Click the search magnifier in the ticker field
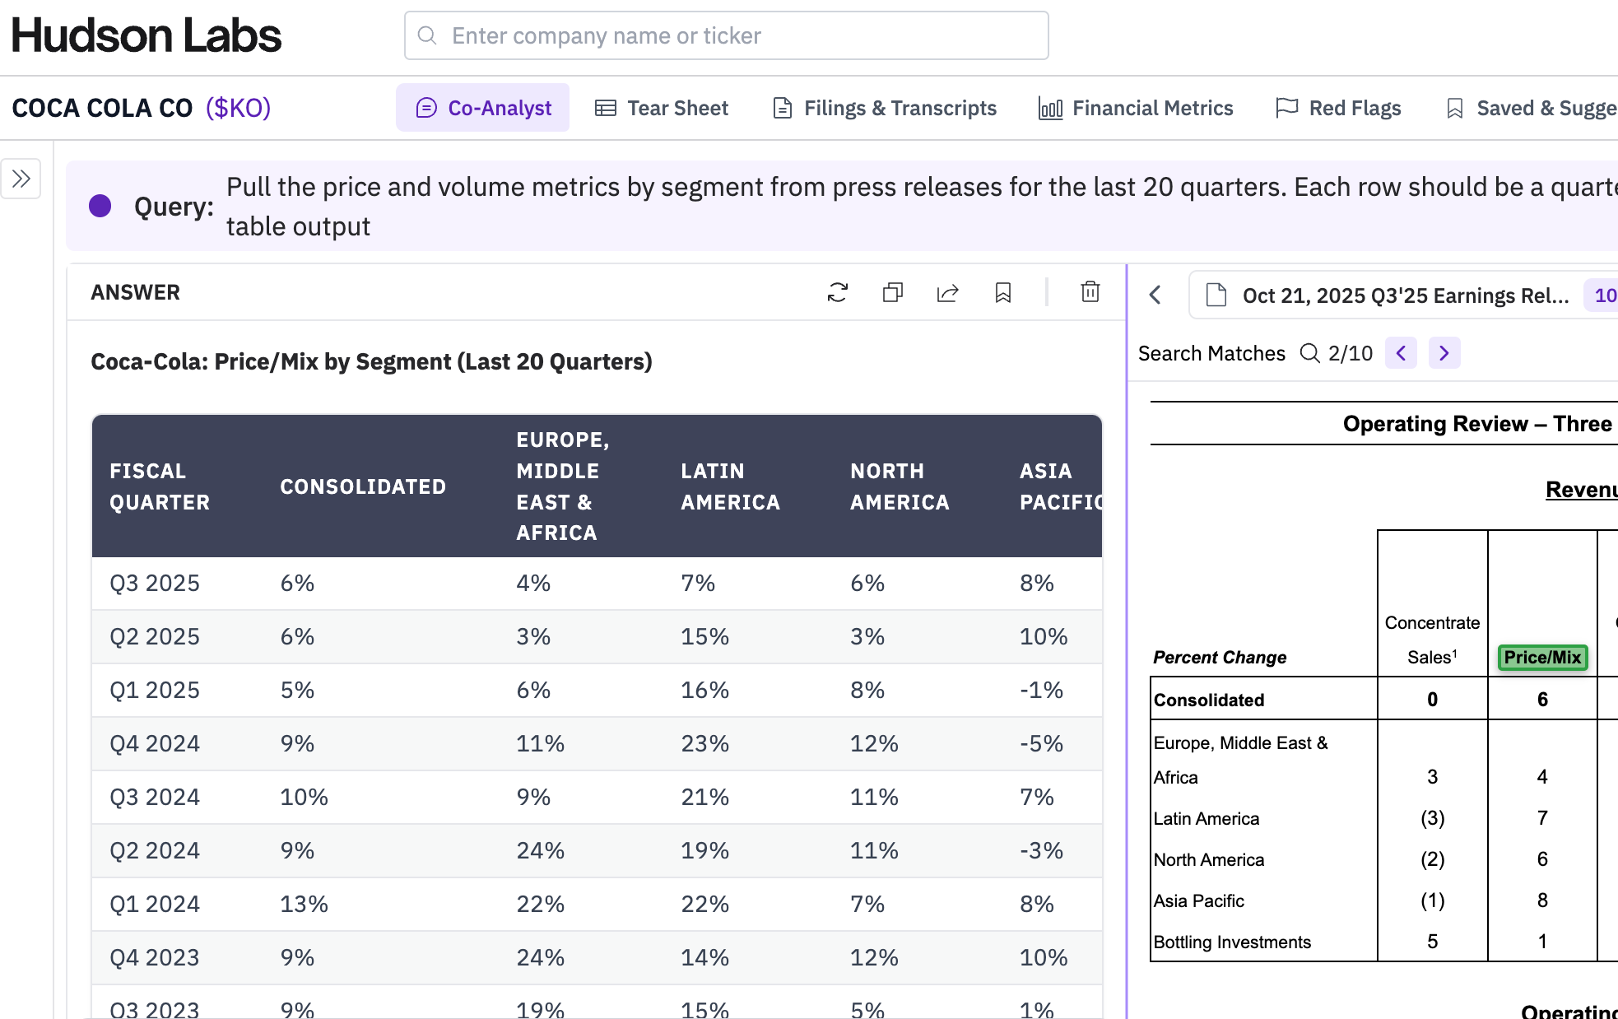 tap(427, 35)
